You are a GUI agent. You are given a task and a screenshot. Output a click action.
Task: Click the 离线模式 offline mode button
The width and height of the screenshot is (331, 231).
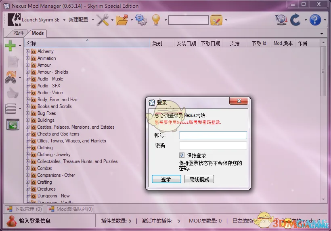pos(199,179)
